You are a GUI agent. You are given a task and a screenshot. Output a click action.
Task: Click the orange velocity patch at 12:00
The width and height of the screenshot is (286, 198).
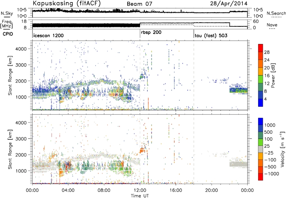142,150
